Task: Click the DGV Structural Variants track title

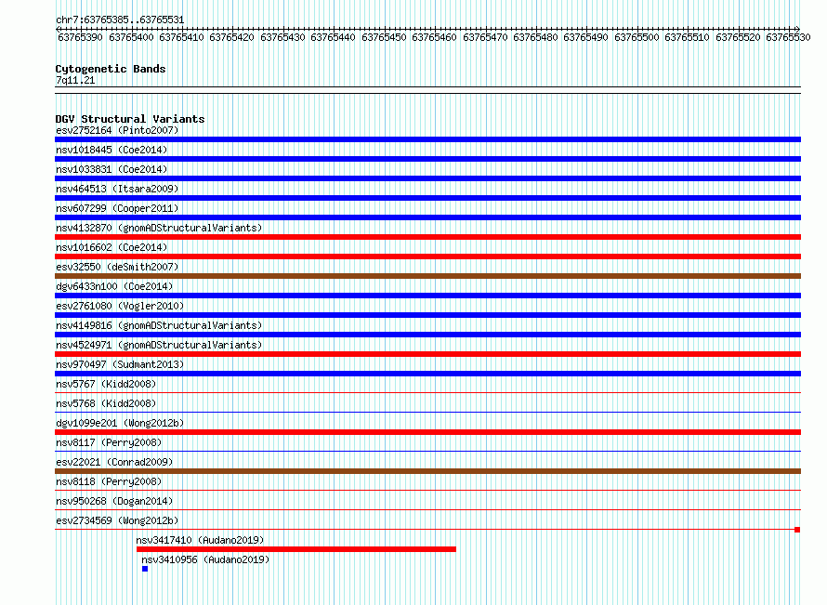Action: point(130,119)
